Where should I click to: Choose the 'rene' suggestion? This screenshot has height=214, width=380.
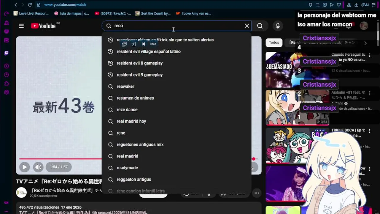point(177,133)
